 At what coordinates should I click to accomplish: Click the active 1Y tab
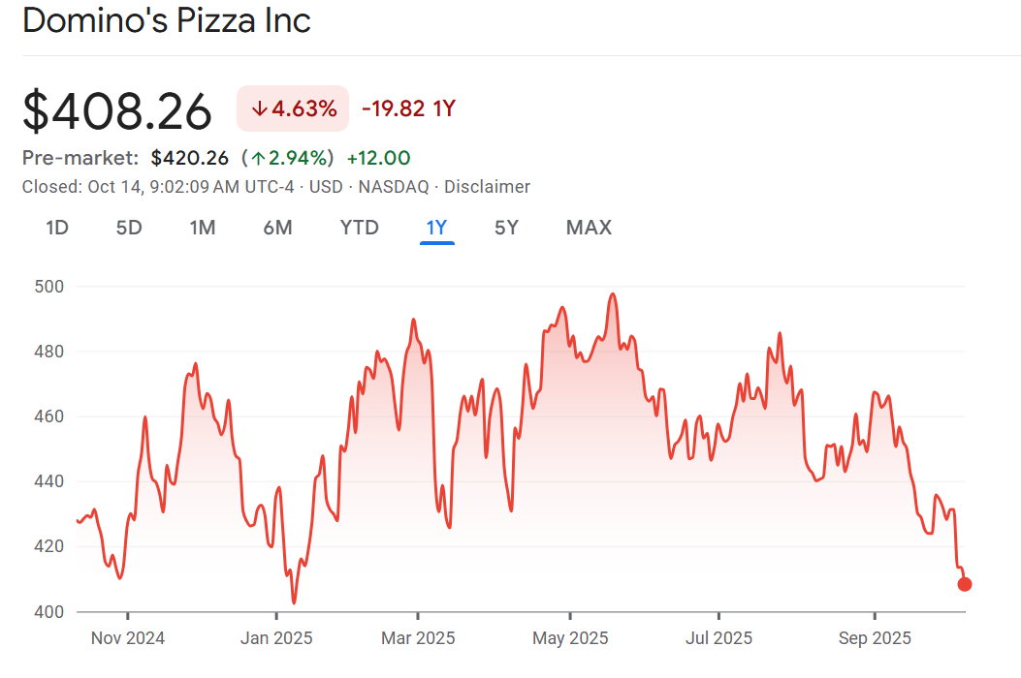coord(436,228)
